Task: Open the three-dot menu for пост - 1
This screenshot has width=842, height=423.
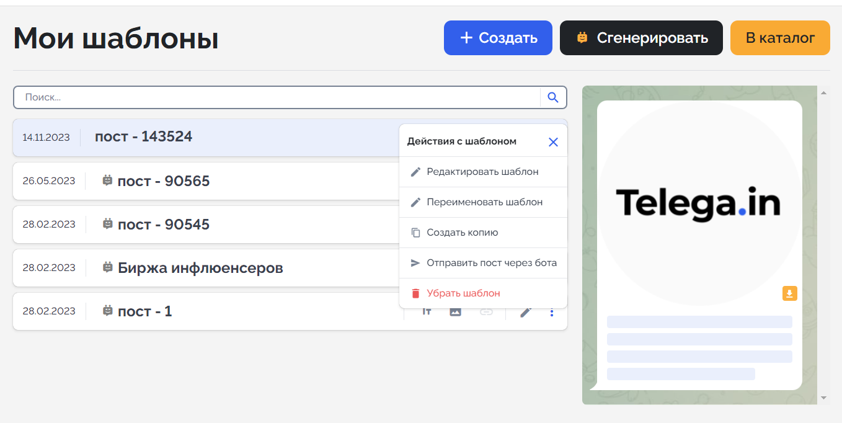Action: tap(552, 312)
